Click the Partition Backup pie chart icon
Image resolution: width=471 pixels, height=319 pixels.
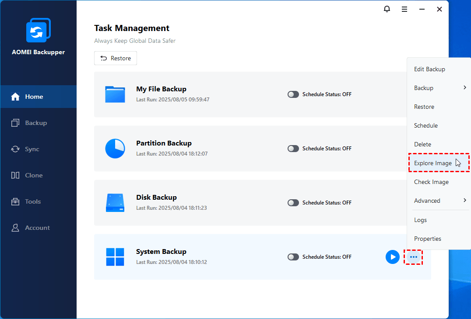[115, 149]
